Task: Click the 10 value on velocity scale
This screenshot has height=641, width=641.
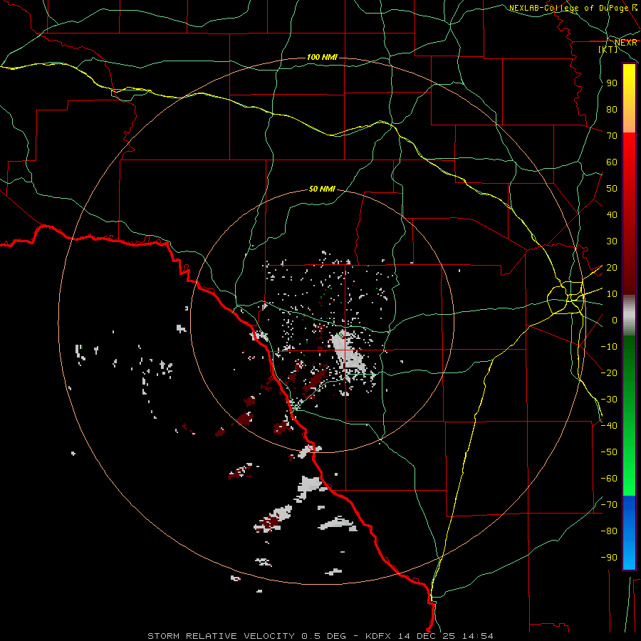Action: (x=612, y=294)
